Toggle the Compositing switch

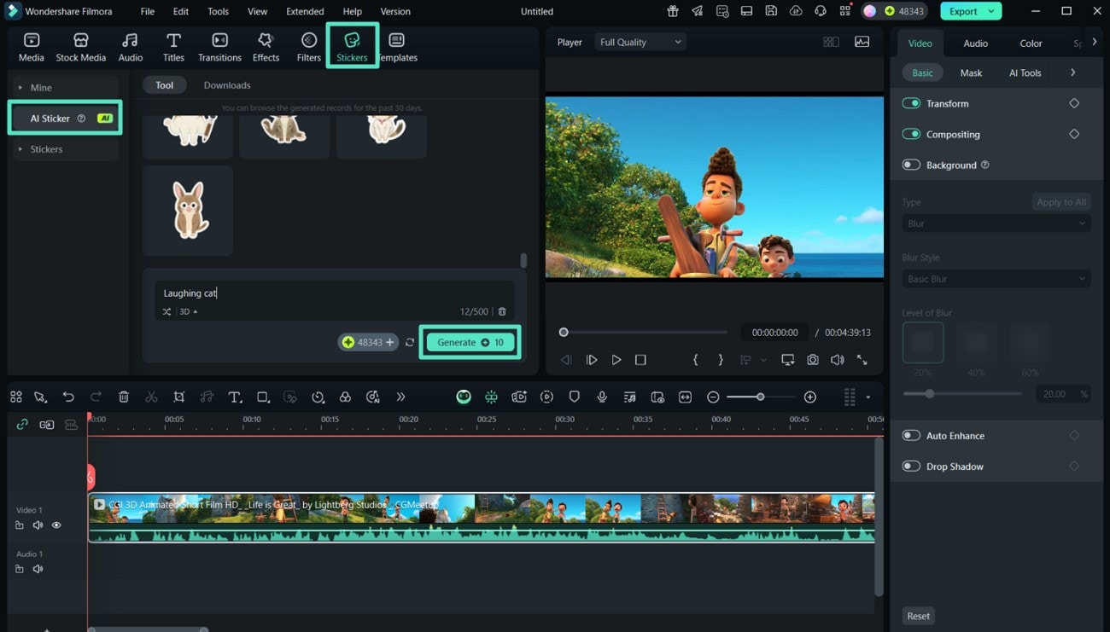[911, 134]
